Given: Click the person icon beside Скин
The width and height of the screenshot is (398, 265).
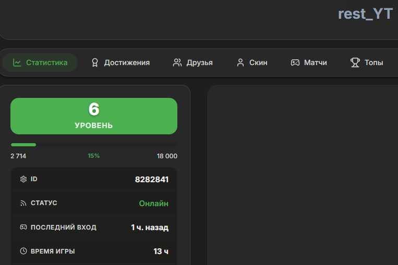Looking at the screenshot, I should click(x=240, y=62).
